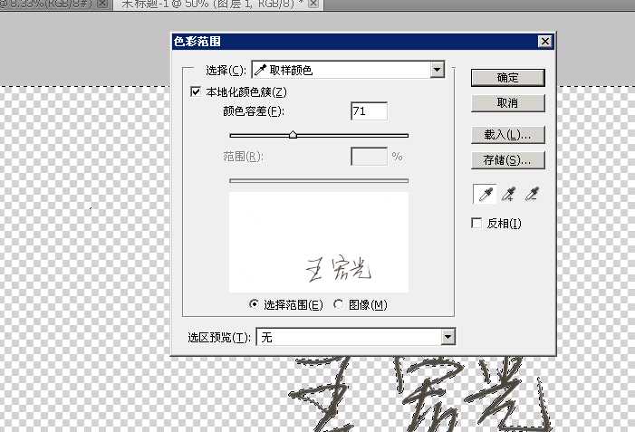Close the first document tab
635x432 pixels.
click(103, 4)
